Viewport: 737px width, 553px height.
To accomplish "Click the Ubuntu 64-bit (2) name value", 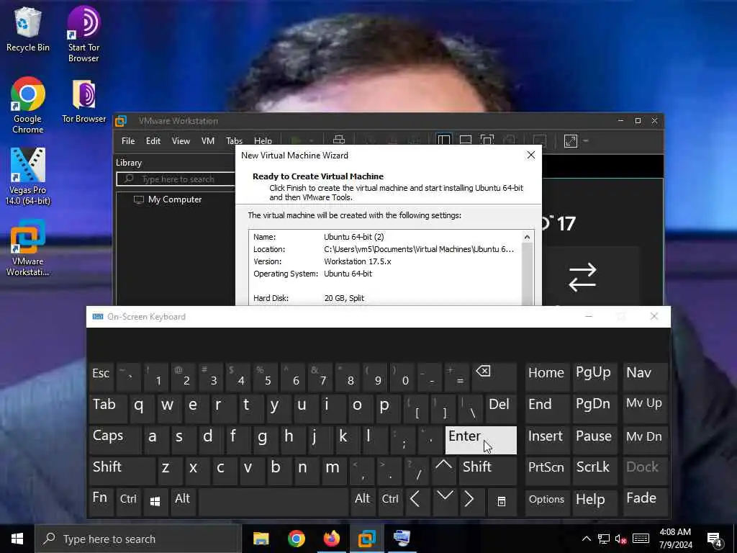I will click(x=354, y=237).
